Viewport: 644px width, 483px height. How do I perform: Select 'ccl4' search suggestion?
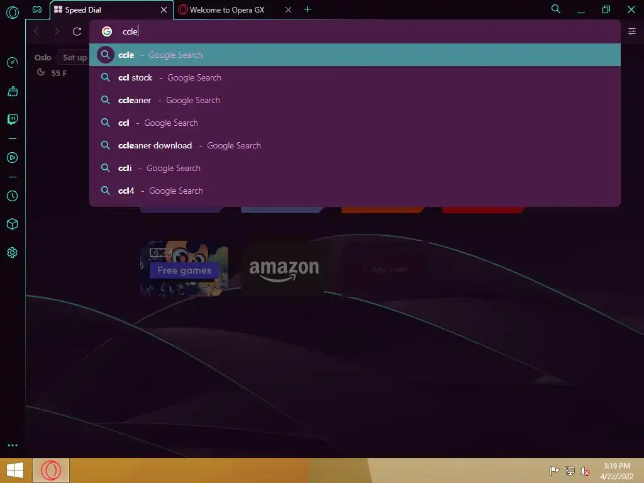[x=355, y=191]
